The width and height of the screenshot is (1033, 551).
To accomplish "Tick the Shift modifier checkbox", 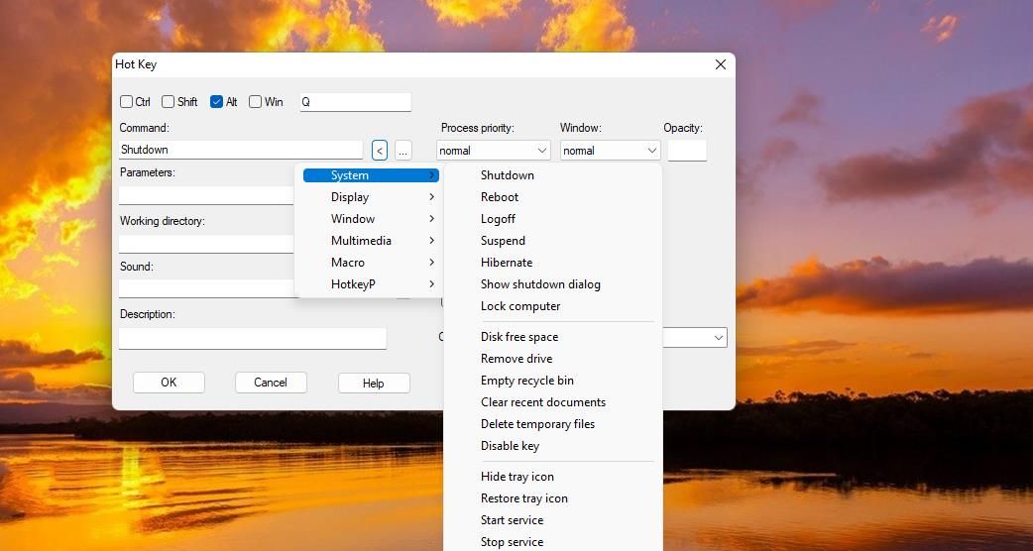I will tap(169, 102).
